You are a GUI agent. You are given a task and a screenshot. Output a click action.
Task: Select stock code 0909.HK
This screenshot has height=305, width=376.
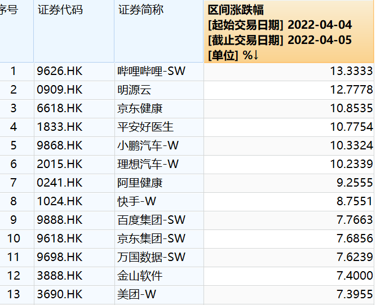tap(59, 90)
